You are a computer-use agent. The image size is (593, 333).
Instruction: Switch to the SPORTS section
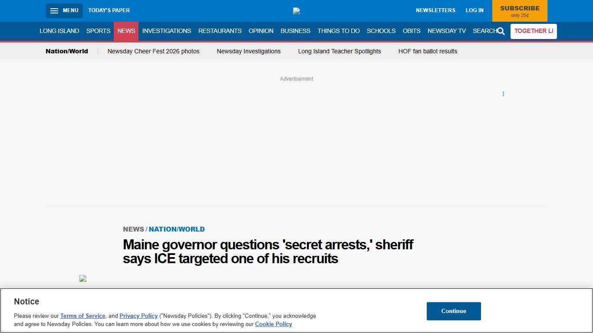point(98,31)
